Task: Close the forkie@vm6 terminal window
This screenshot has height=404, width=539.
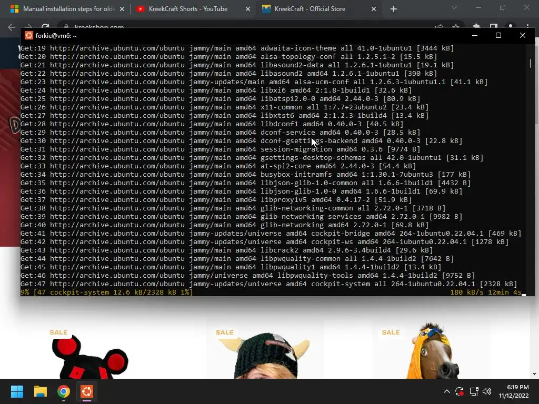Action: click(x=523, y=35)
